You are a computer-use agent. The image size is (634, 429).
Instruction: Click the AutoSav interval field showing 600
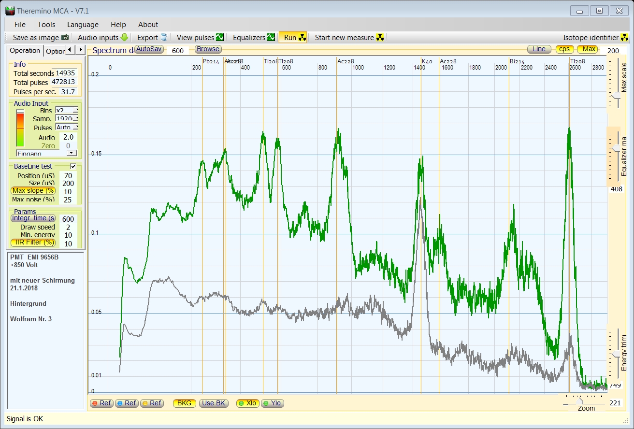178,50
